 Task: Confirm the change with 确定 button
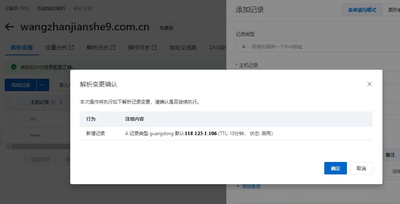[335, 168]
